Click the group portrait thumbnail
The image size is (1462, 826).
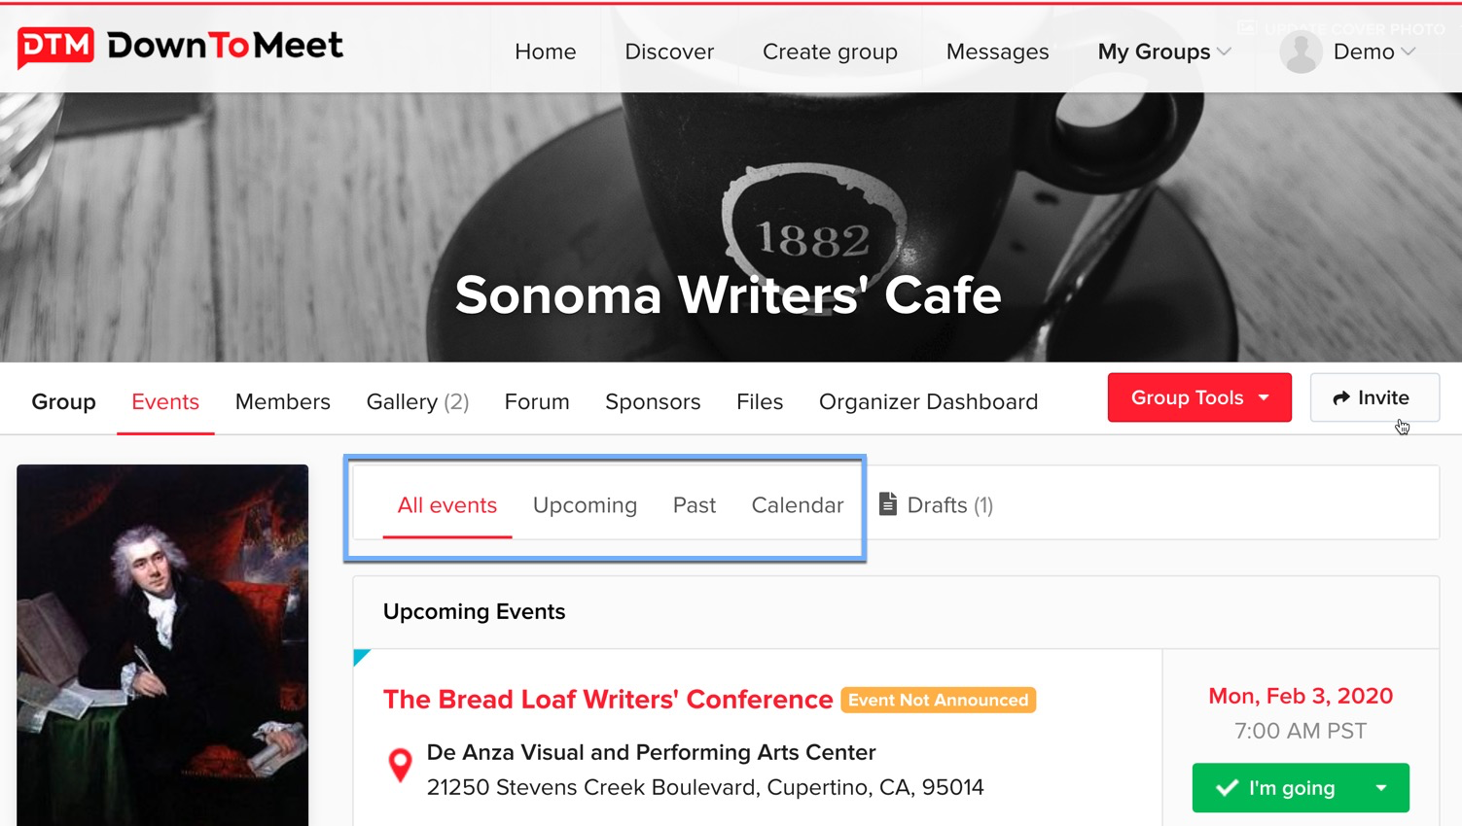click(x=162, y=644)
